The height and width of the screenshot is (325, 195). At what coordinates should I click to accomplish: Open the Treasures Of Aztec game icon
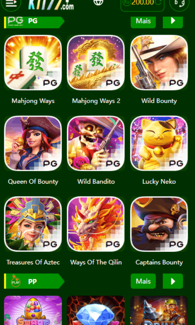coord(33,224)
